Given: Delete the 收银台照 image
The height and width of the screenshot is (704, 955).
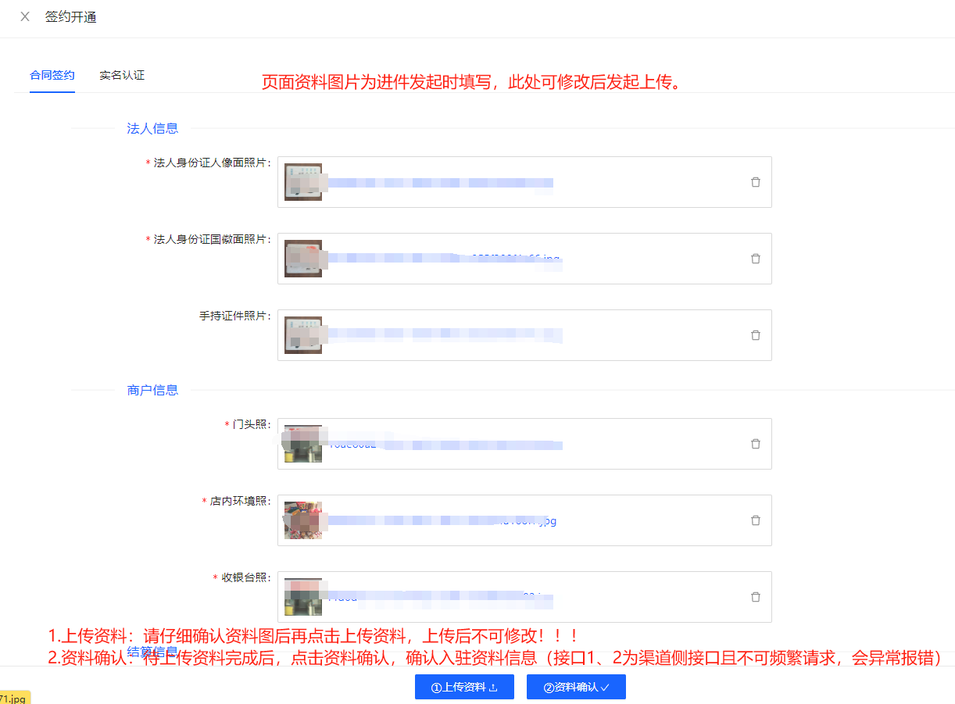Looking at the screenshot, I should tap(755, 597).
